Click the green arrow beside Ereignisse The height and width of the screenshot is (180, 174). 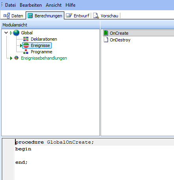click(x=21, y=45)
